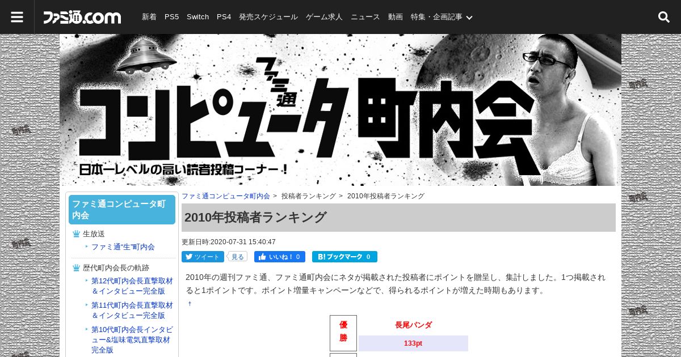Click the 更新日時 2020-07-31 timestamp
Screen dimensions: 681x357
pos(229,242)
